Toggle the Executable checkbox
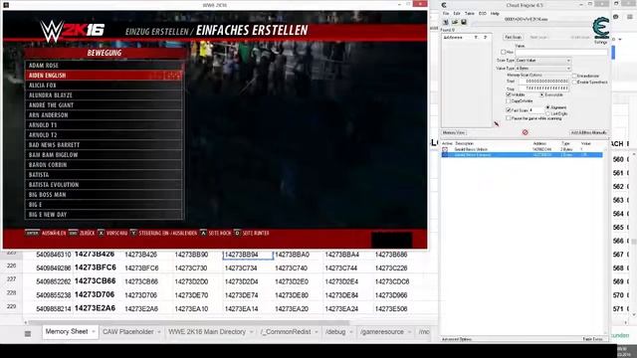The width and height of the screenshot is (637, 358). [541, 94]
